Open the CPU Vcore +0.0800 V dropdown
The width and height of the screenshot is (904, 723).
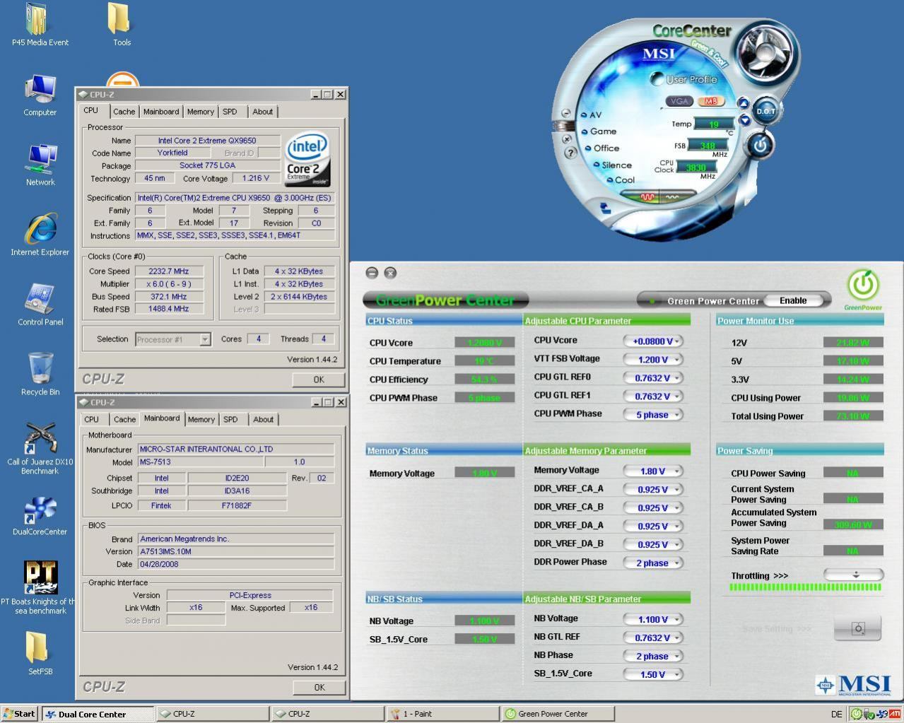(653, 341)
